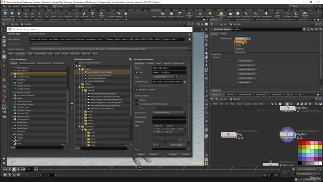
Task: Click the Apply button in type properties
Action: coord(141,154)
